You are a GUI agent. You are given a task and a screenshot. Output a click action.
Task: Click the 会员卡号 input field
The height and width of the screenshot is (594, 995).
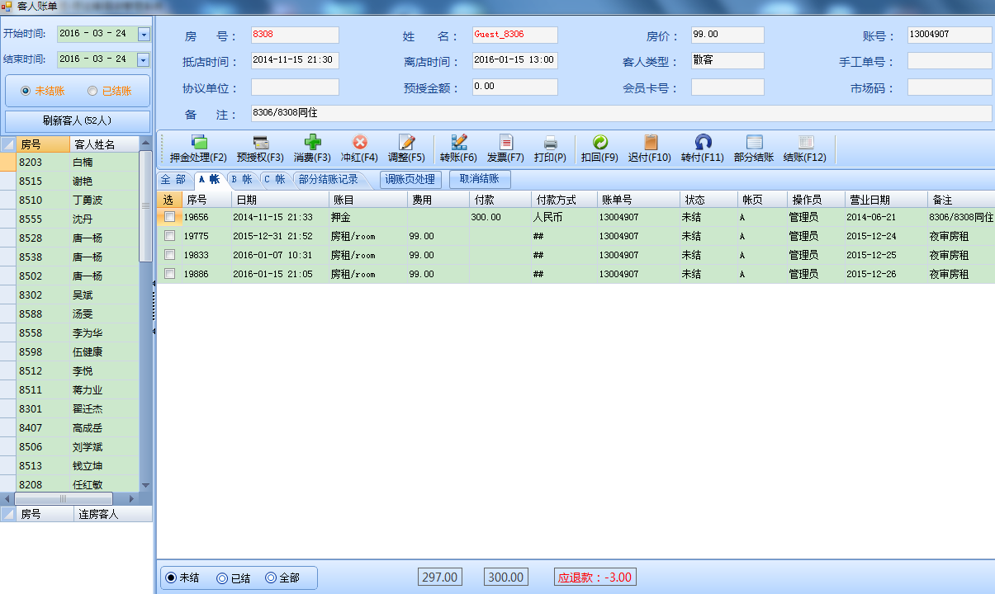tap(727, 87)
